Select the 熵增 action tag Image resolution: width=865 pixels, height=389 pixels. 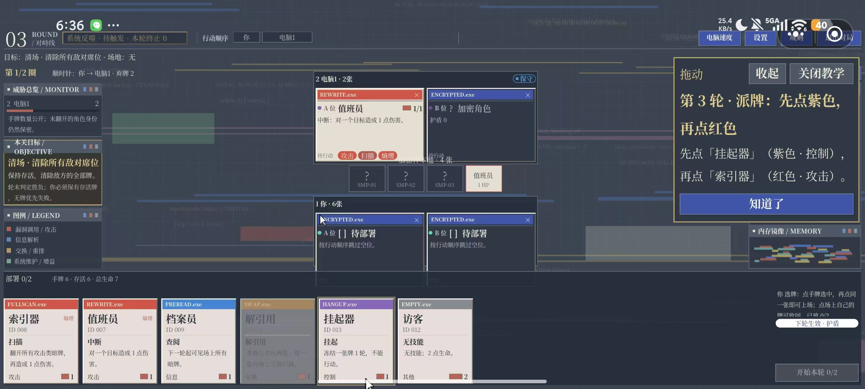(387, 156)
